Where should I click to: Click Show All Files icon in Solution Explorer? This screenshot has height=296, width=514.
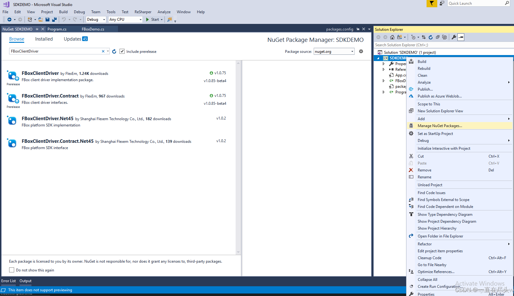click(444, 37)
